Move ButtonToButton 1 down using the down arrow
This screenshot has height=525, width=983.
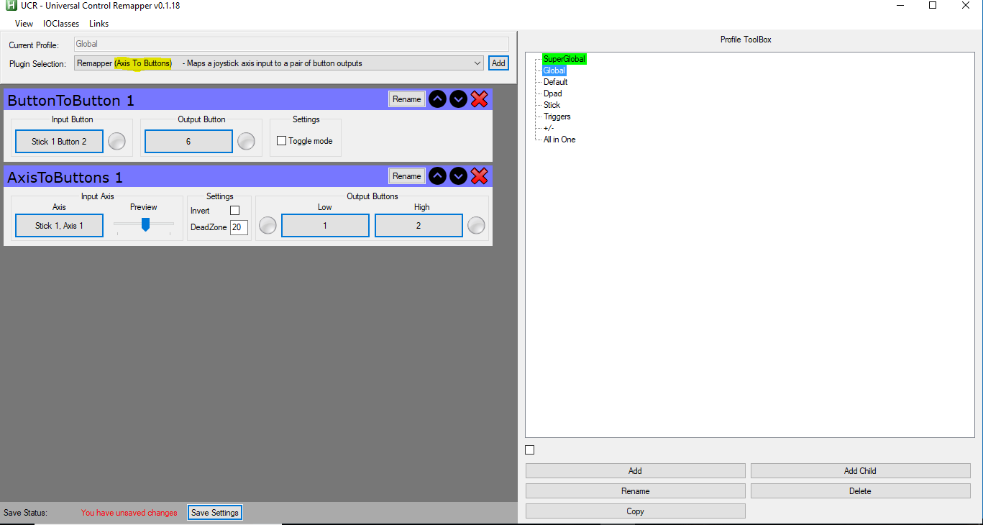458,99
